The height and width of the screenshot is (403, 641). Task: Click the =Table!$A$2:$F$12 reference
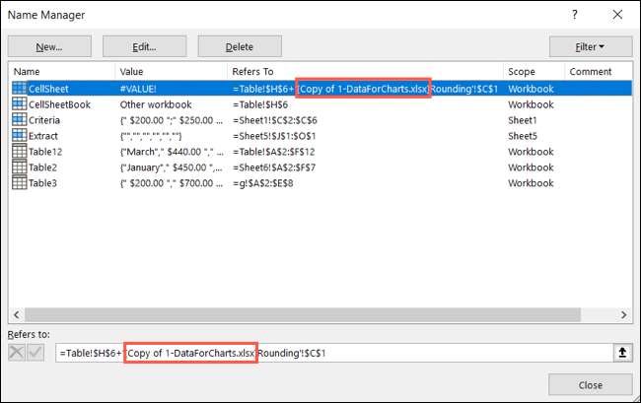[274, 152]
